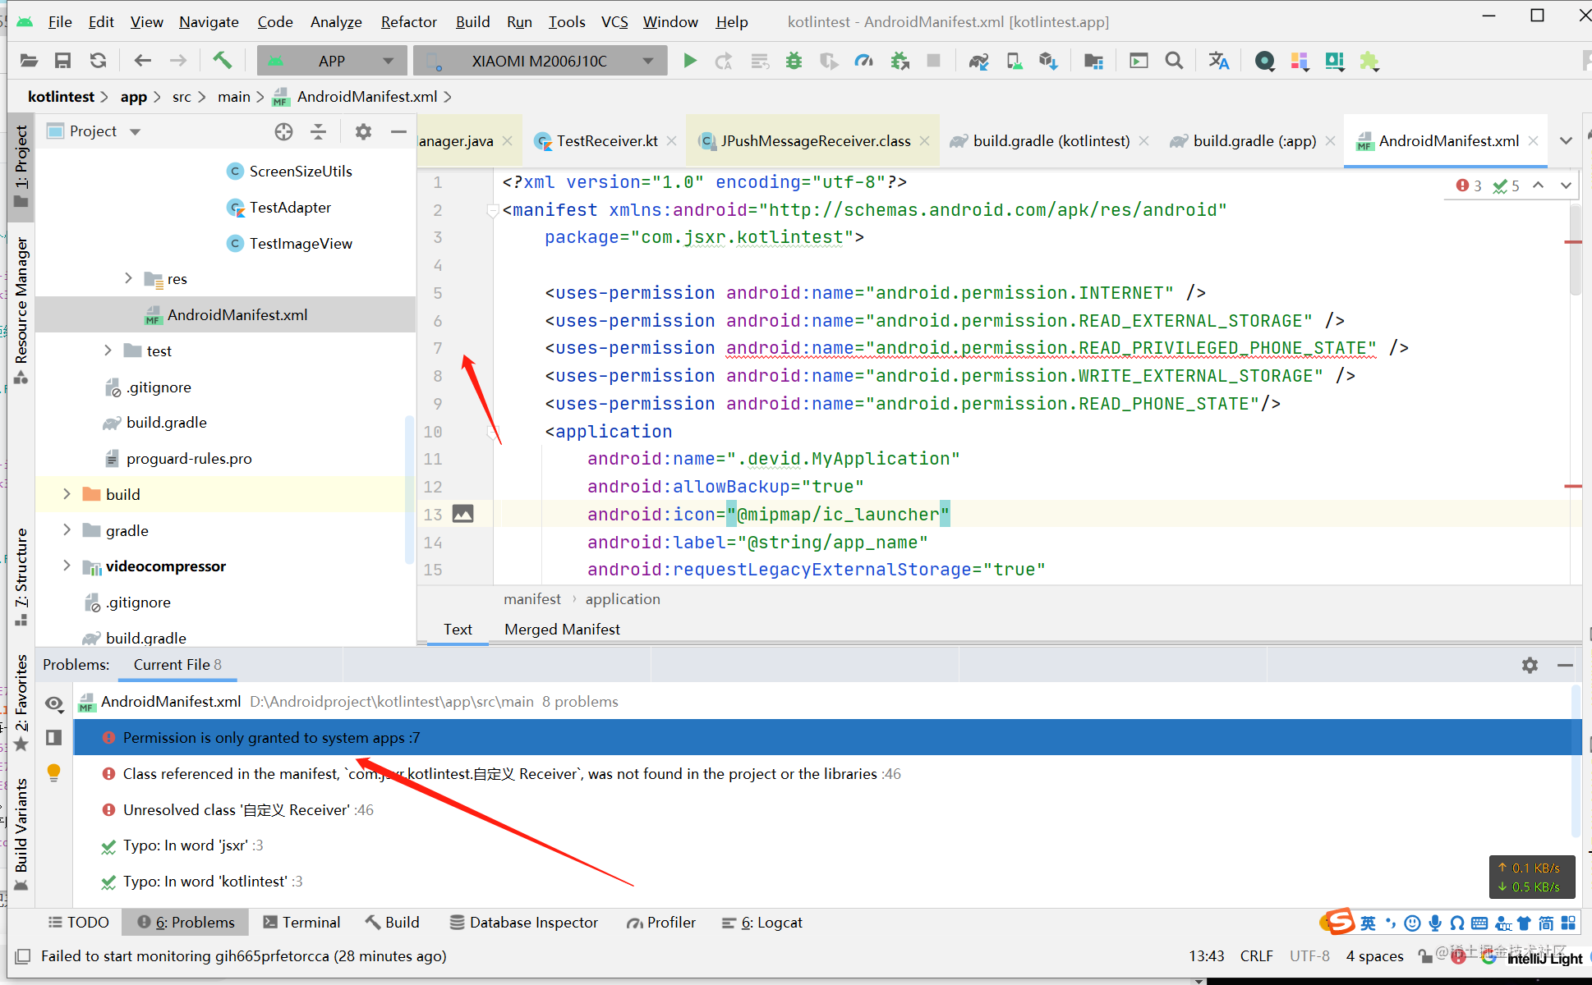
Task: Click the Sogou input method S icon
Action: click(1338, 923)
